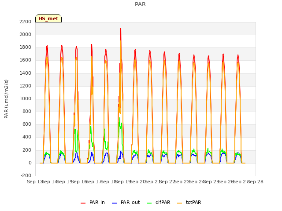Viewport: 282px width, 211px height.
Task: Click the HS_met label badge
Action: (48, 18)
